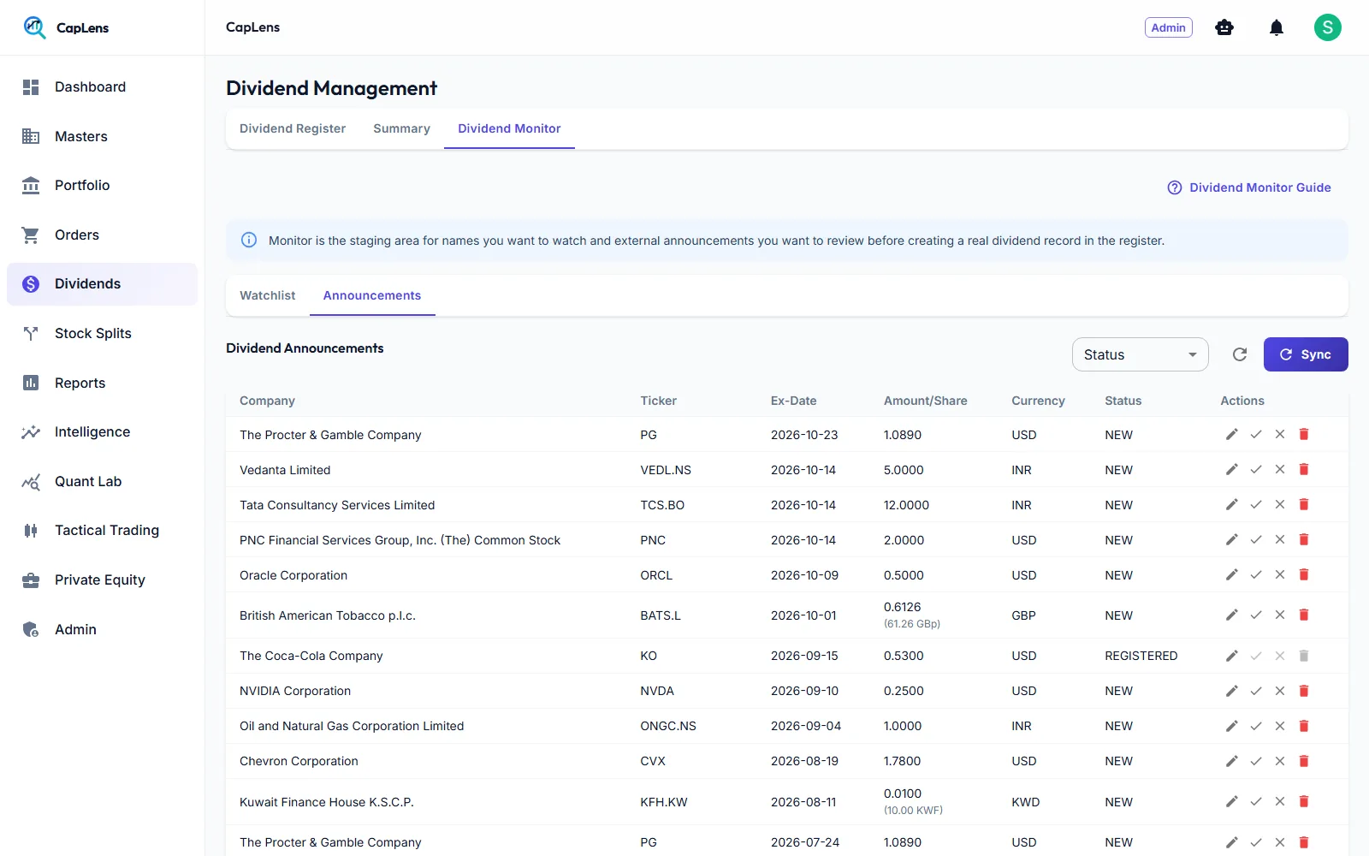The height and width of the screenshot is (856, 1369).
Task: Open Reports in the sidebar
Action: (x=102, y=383)
